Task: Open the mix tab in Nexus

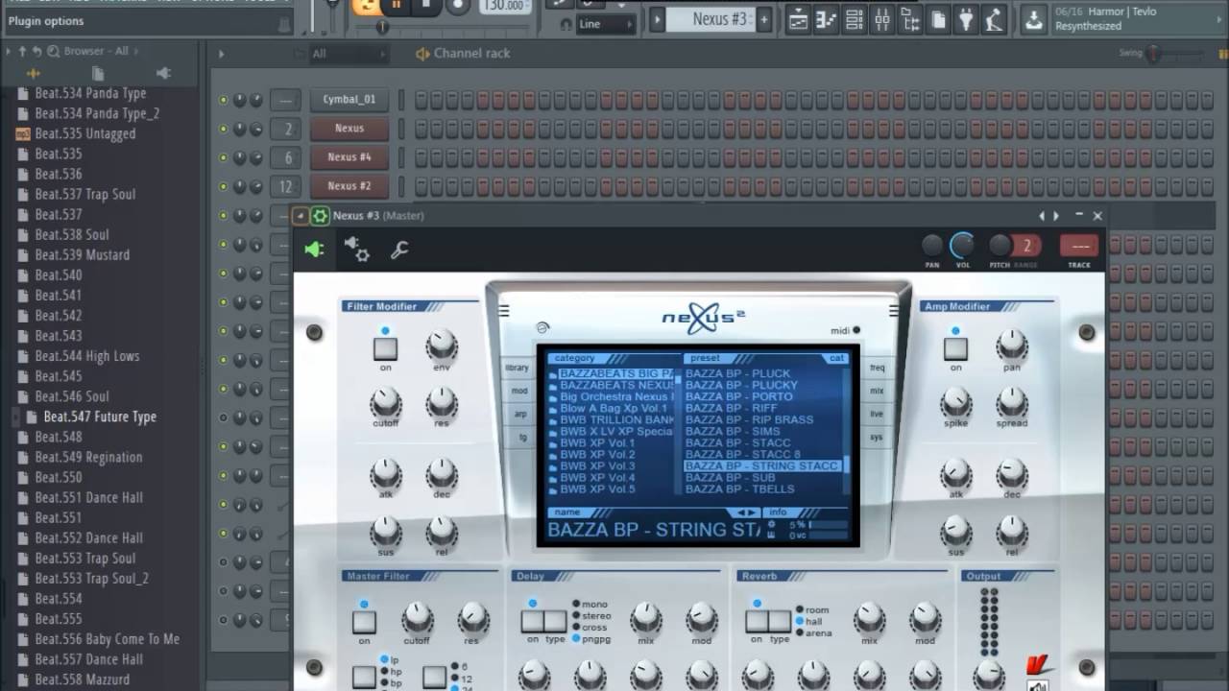Action: 878,391
